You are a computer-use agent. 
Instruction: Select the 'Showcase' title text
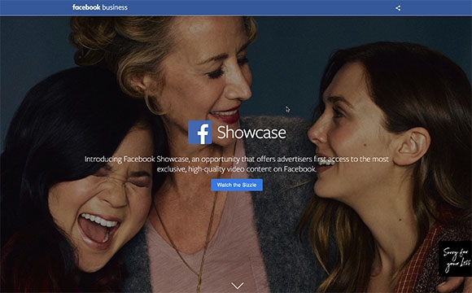[x=251, y=133]
